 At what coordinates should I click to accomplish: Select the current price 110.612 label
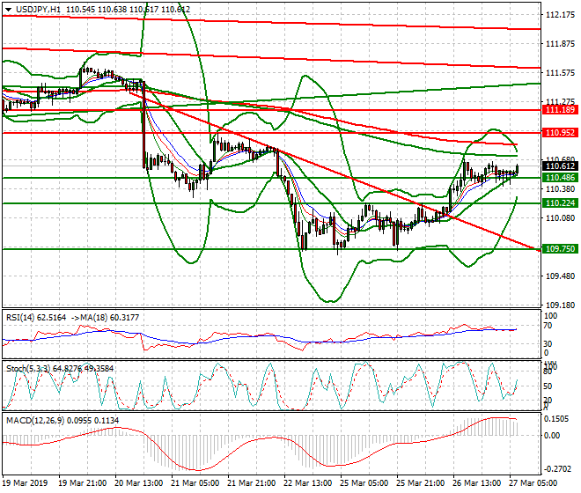point(560,166)
